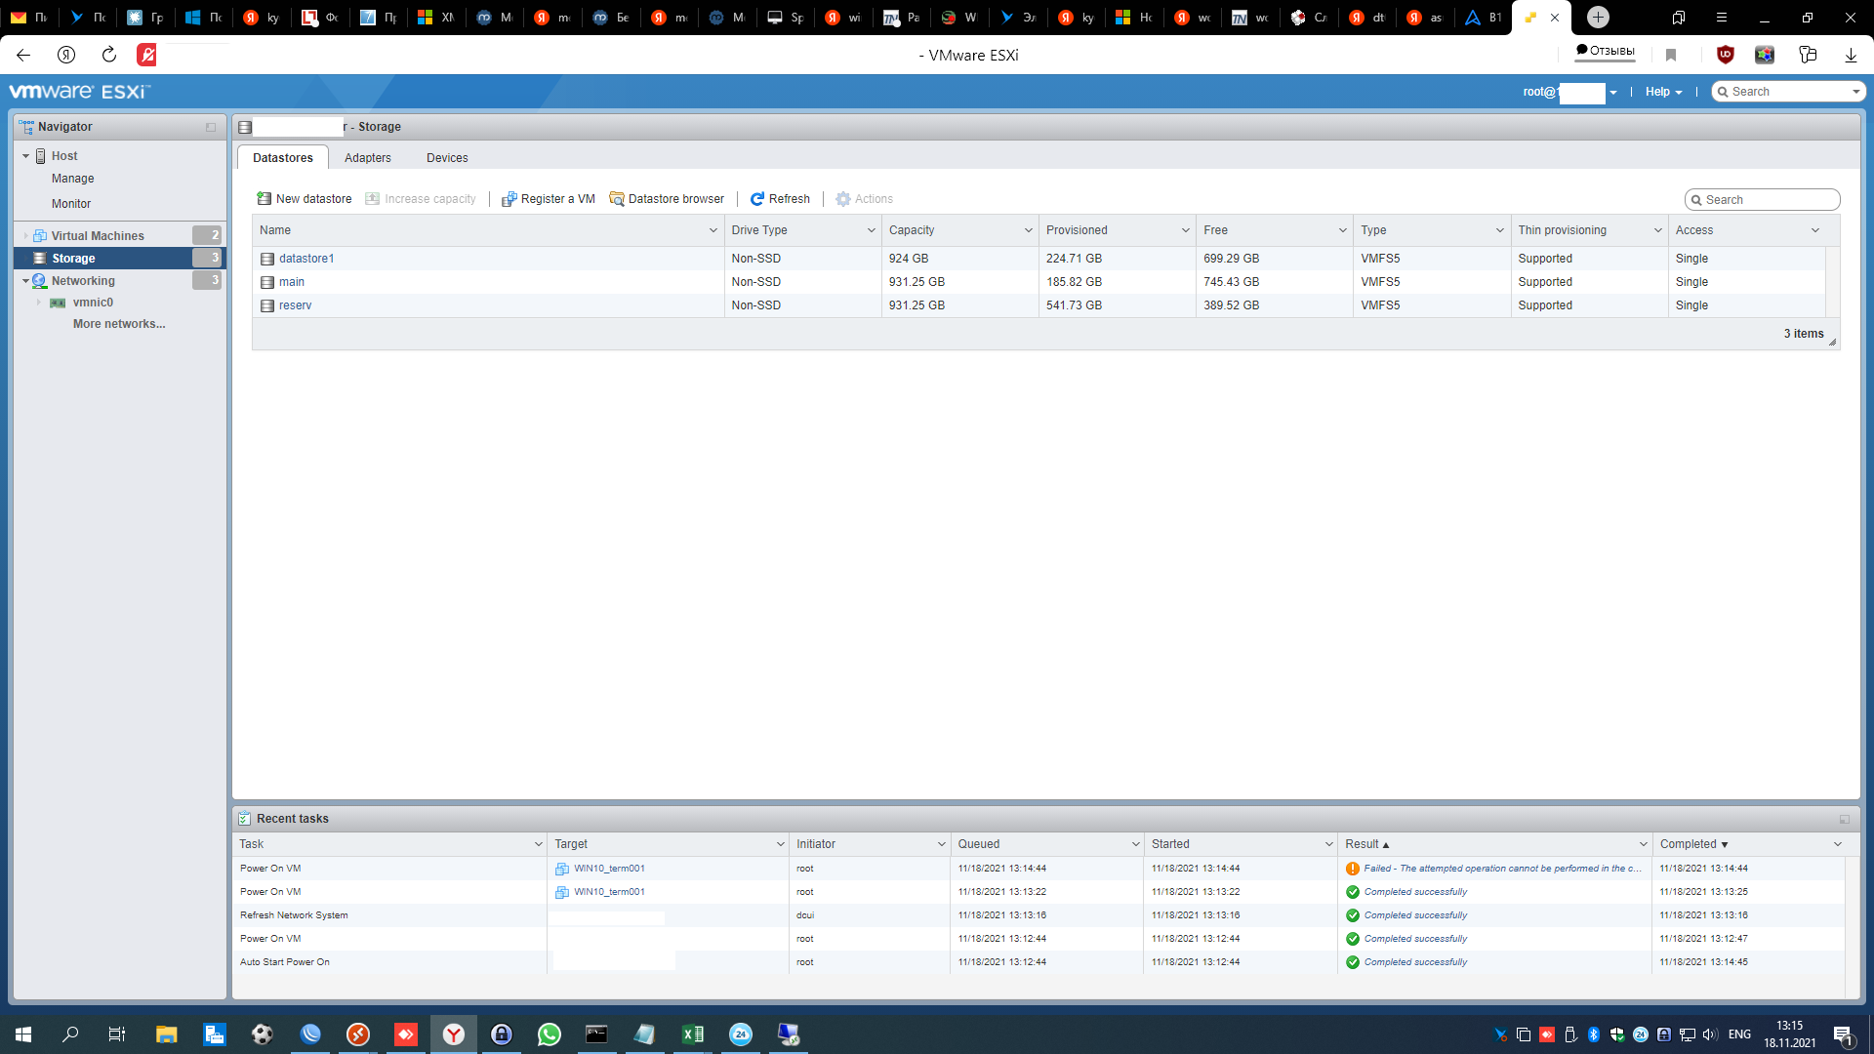Open the browser hamburger menu

point(1721,18)
